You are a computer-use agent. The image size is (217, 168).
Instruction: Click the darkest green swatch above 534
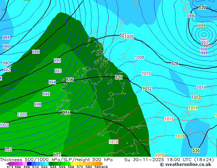coord(51,164)
